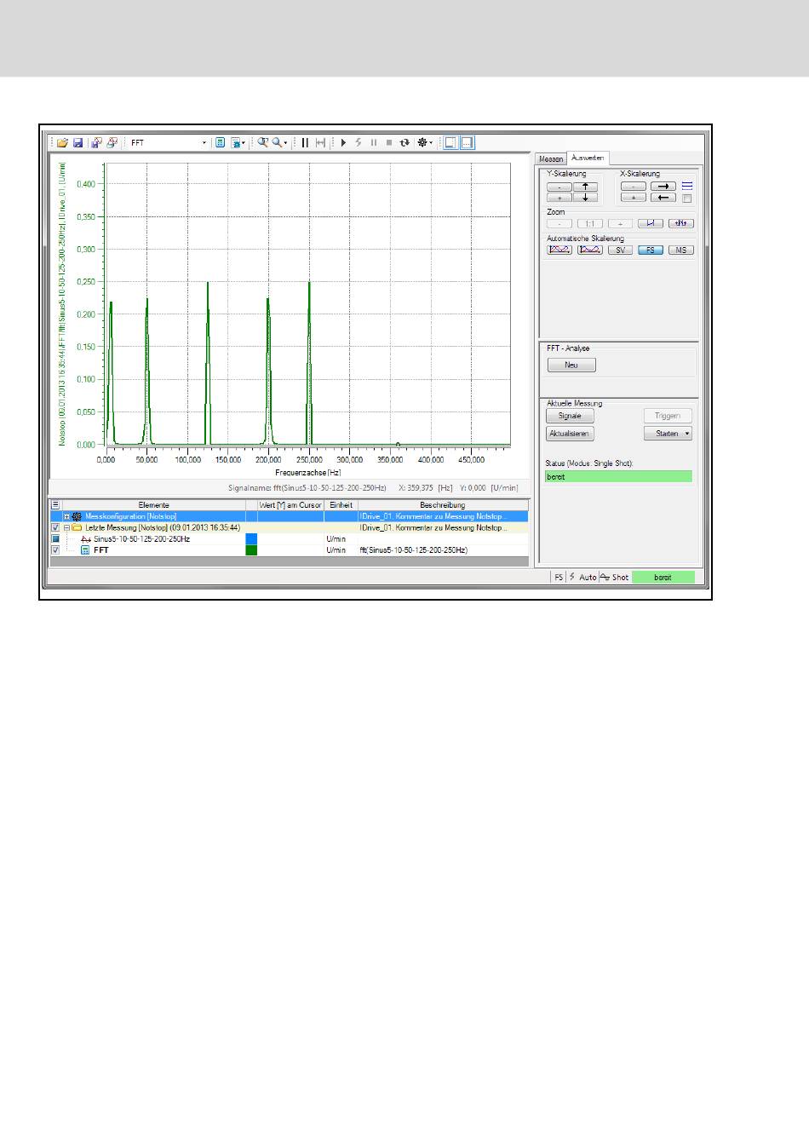Click the open folder toolbar icon
This screenshot has height=1145, width=809.
tap(62, 143)
